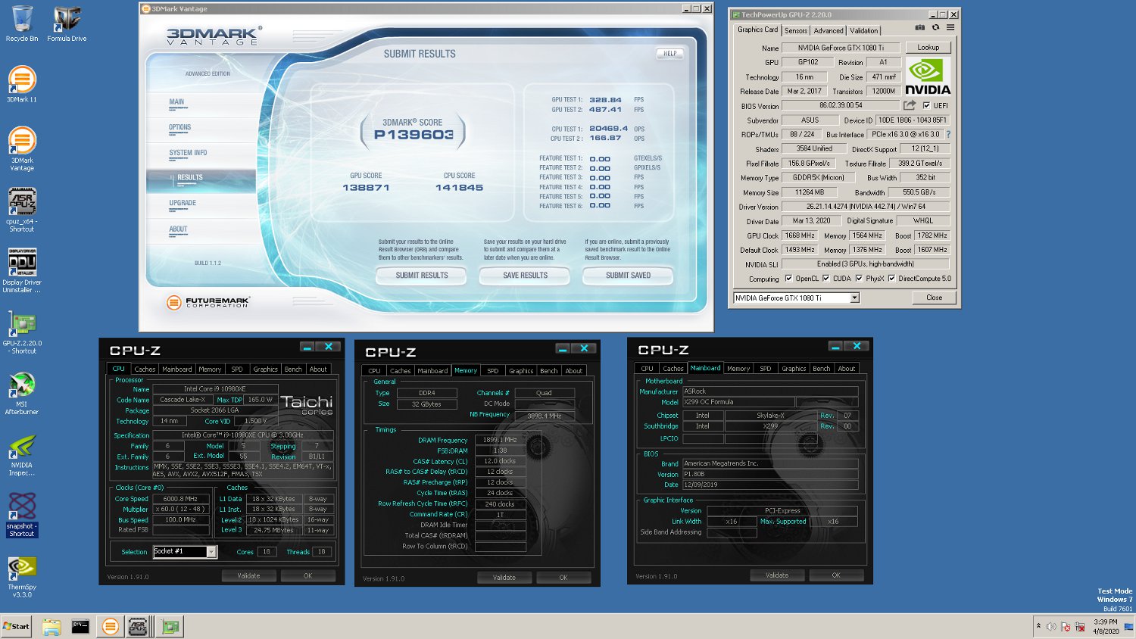Open Windows Explorer from the taskbar
The width and height of the screenshot is (1136, 639).
click(x=51, y=626)
